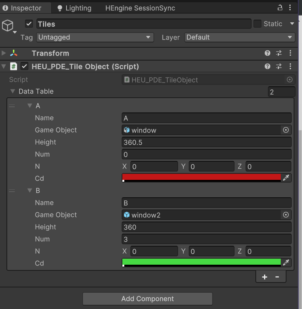
Task: Collapse element A foldout
Action: click(30, 106)
